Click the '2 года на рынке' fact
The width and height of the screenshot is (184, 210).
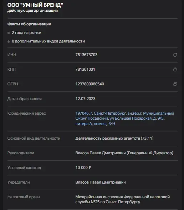(26, 33)
